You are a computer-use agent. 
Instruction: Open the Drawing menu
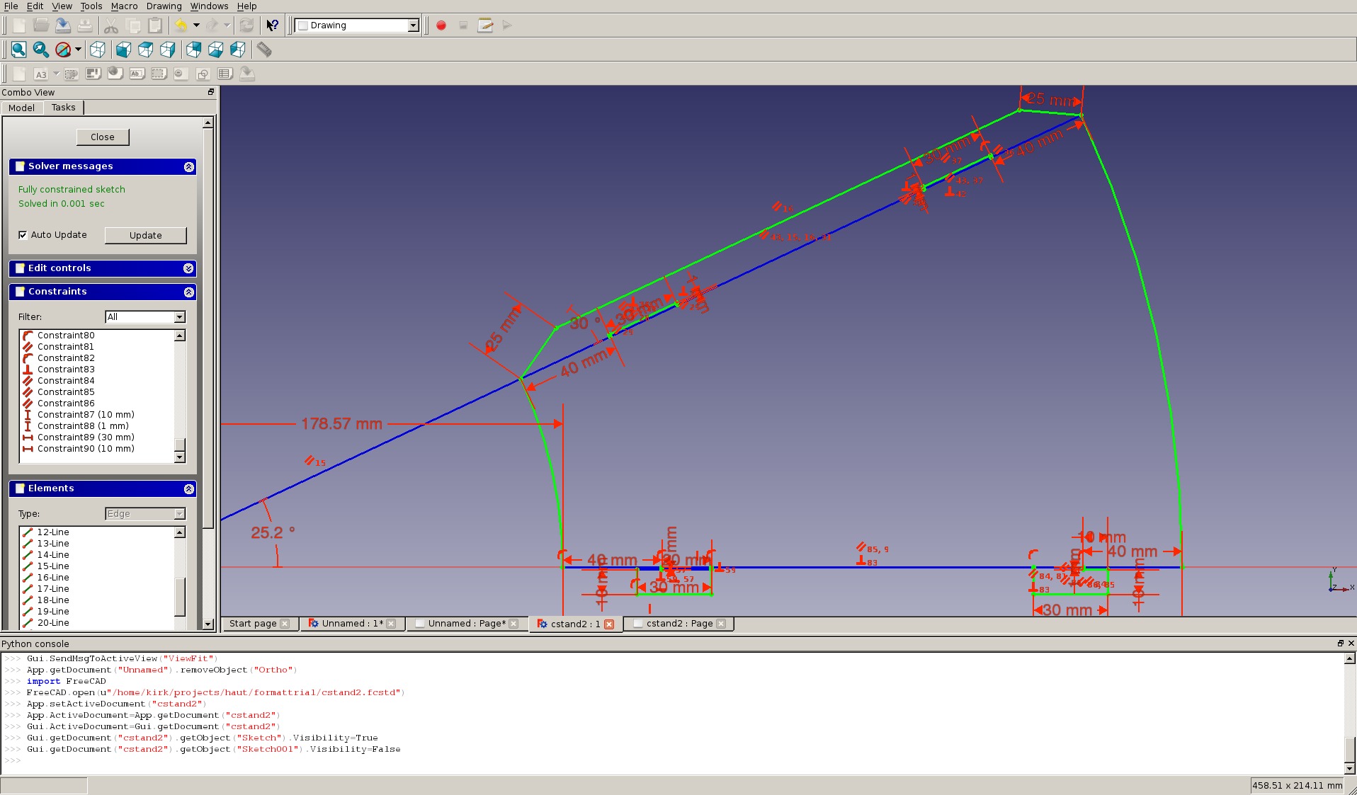[164, 6]
